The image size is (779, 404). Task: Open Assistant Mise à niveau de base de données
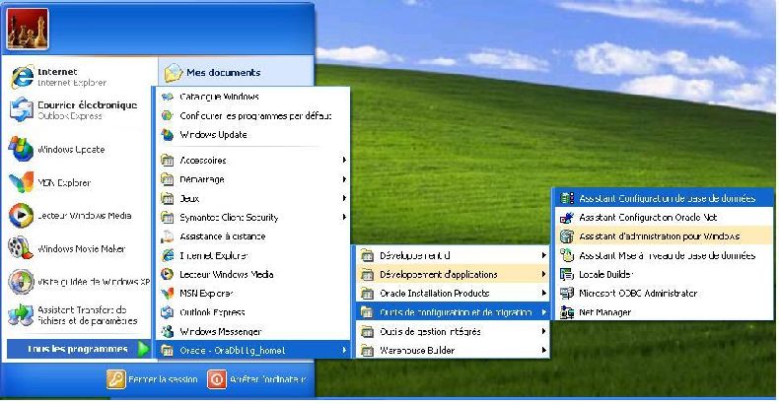(664, 255)
